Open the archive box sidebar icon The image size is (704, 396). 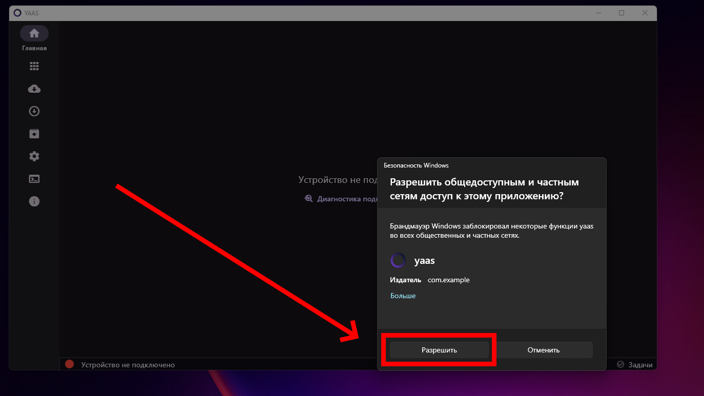(34, 134)
